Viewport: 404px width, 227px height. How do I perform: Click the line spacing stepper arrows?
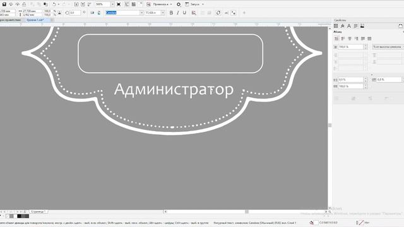tap(365, 47)
